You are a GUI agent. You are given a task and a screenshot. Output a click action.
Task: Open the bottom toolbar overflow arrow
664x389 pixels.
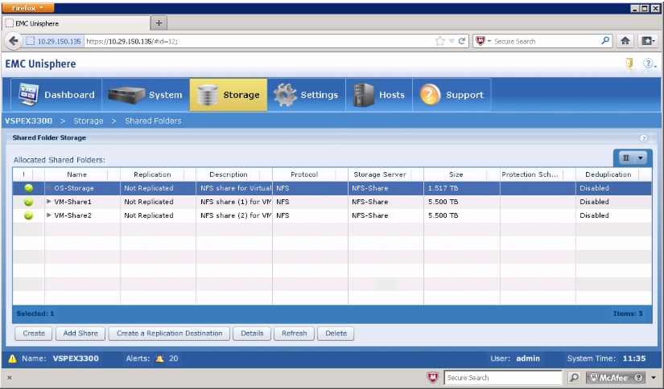click(654, 378)
